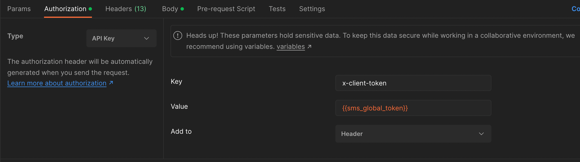Select the Pre-request Script tab

point(226,9)
